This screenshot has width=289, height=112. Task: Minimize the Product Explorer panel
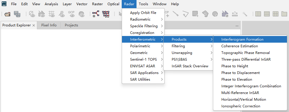coord(237,26)
